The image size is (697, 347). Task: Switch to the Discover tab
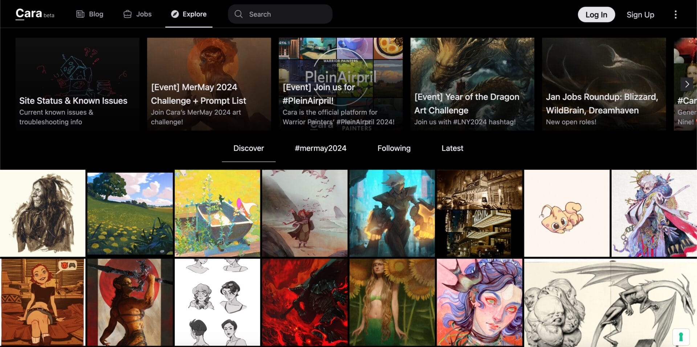tap(249, 148)
